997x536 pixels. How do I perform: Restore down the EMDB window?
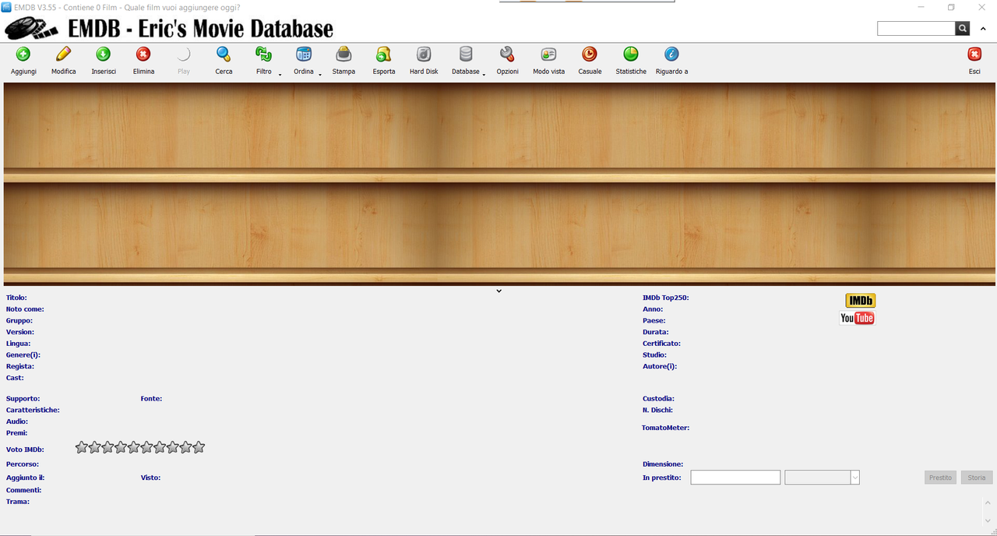(951, 7)
